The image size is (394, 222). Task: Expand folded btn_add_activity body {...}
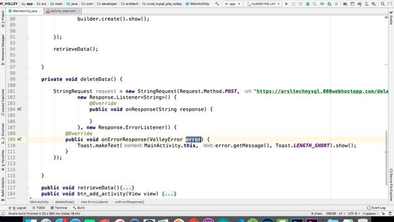(169, 194)
